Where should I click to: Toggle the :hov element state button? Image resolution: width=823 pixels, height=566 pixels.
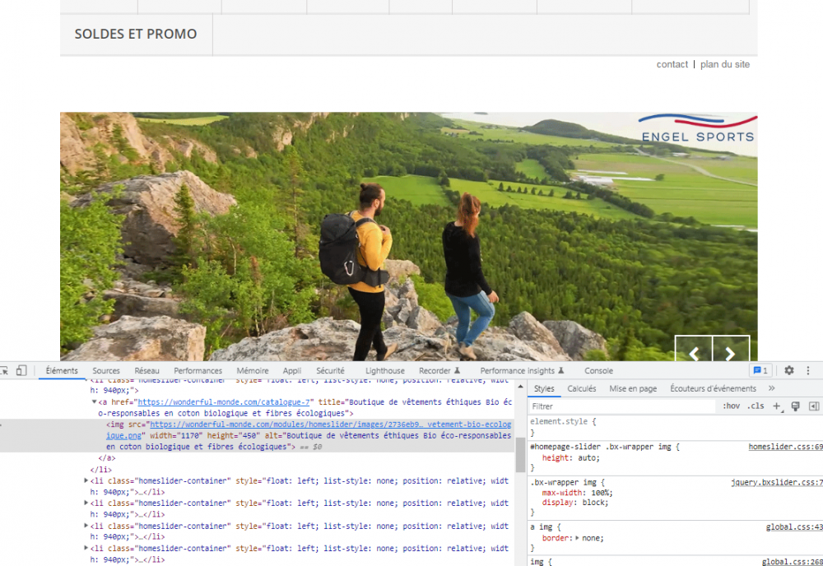[x=731, y=406]
